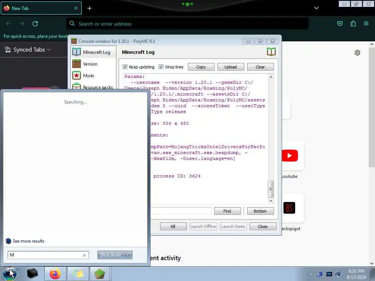
Task: Open the PolyMC taskbar icon
Action: (100, 274)
